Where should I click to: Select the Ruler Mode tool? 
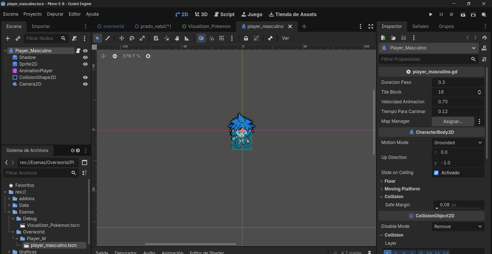pyautogui.click(x=187, y=38)
